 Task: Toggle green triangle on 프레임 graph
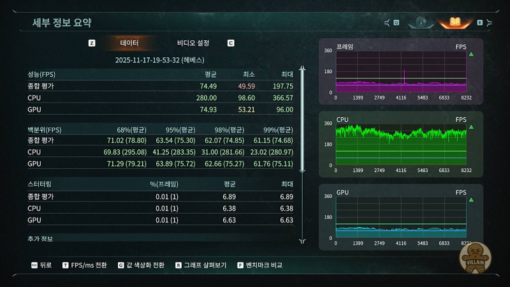[x=471, y=55]
